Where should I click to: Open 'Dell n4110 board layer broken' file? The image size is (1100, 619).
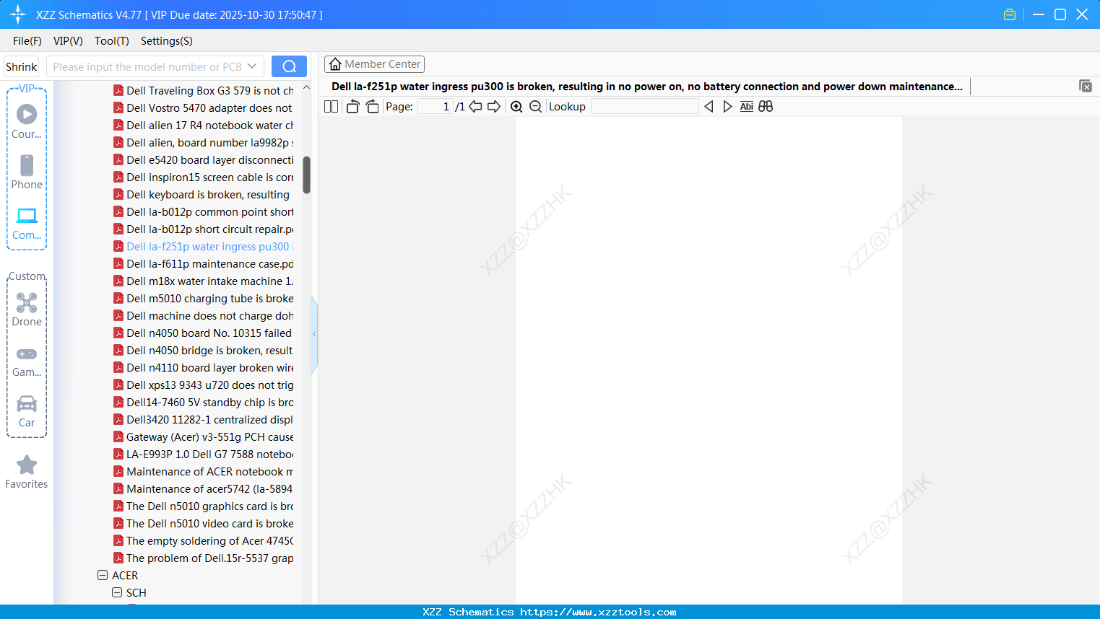[x=204, y=368]
